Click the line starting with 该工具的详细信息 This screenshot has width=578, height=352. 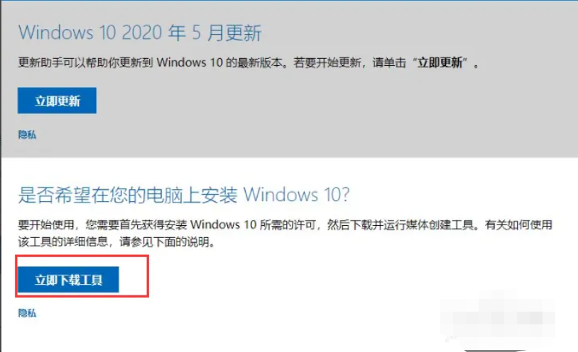116,242
